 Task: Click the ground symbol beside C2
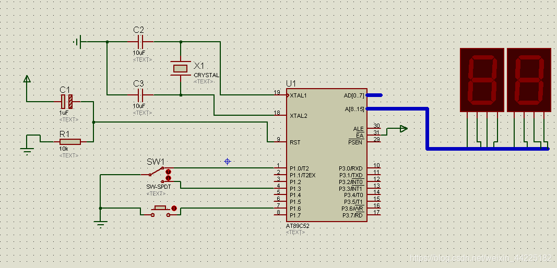click(x=78, y=42)
